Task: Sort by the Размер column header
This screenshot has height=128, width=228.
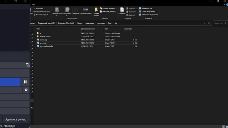Action: point(128,29)
